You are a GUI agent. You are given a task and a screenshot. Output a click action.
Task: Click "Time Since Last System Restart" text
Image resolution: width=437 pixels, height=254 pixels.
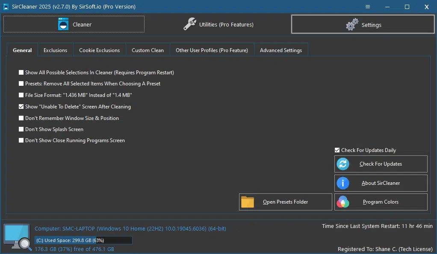click(x=378, y=226)
